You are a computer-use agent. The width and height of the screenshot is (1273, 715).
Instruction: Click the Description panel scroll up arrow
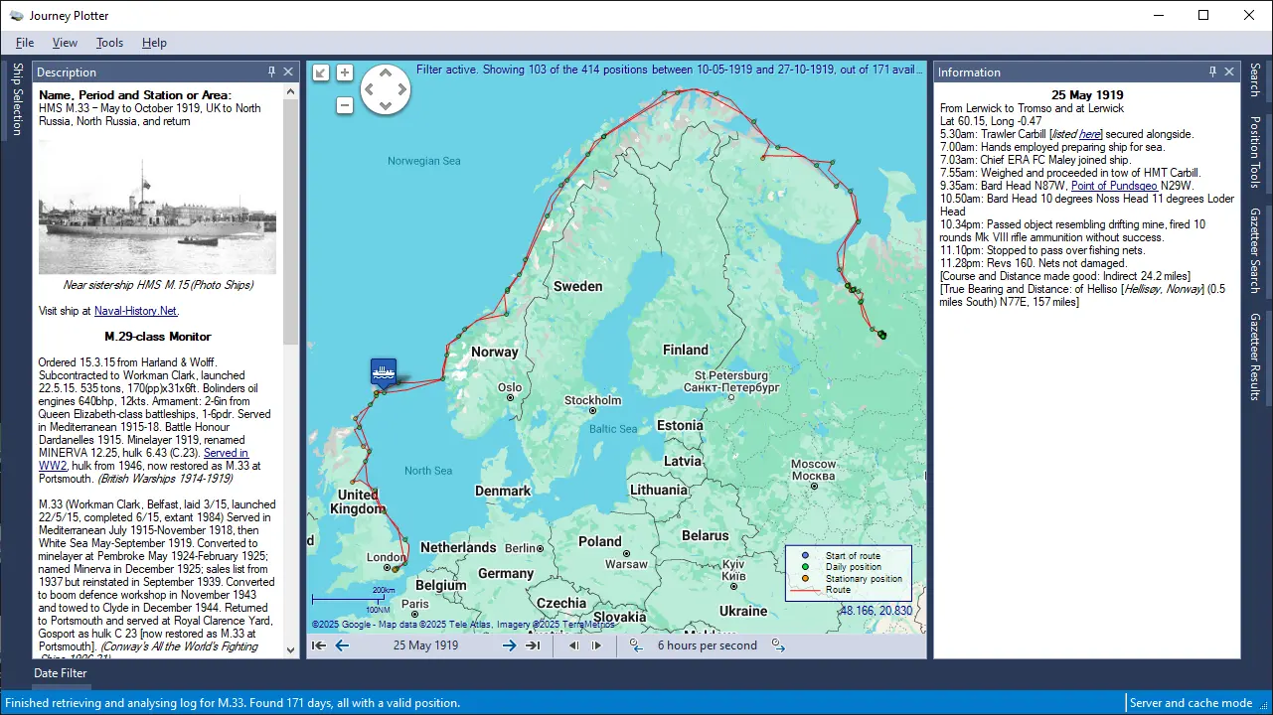pos(291,91)
